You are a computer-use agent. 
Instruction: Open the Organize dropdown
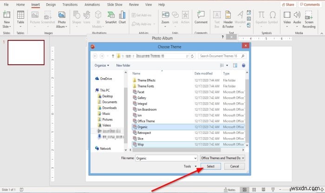point(102,66)
